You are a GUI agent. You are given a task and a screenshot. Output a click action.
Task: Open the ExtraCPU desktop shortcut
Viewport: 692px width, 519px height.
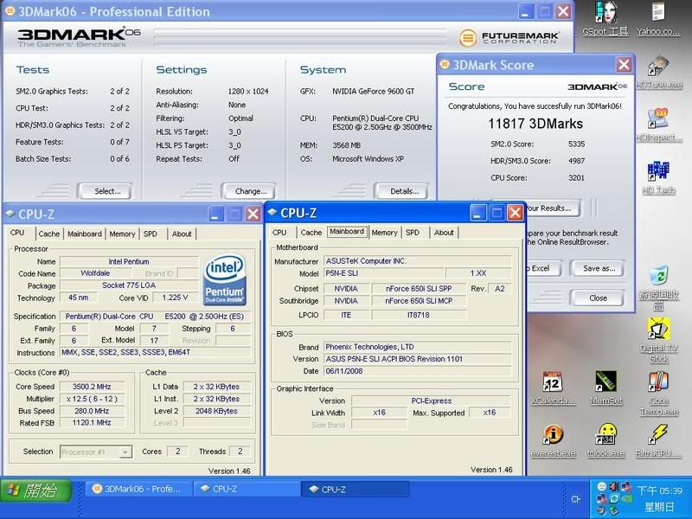[x=659, y=441]
